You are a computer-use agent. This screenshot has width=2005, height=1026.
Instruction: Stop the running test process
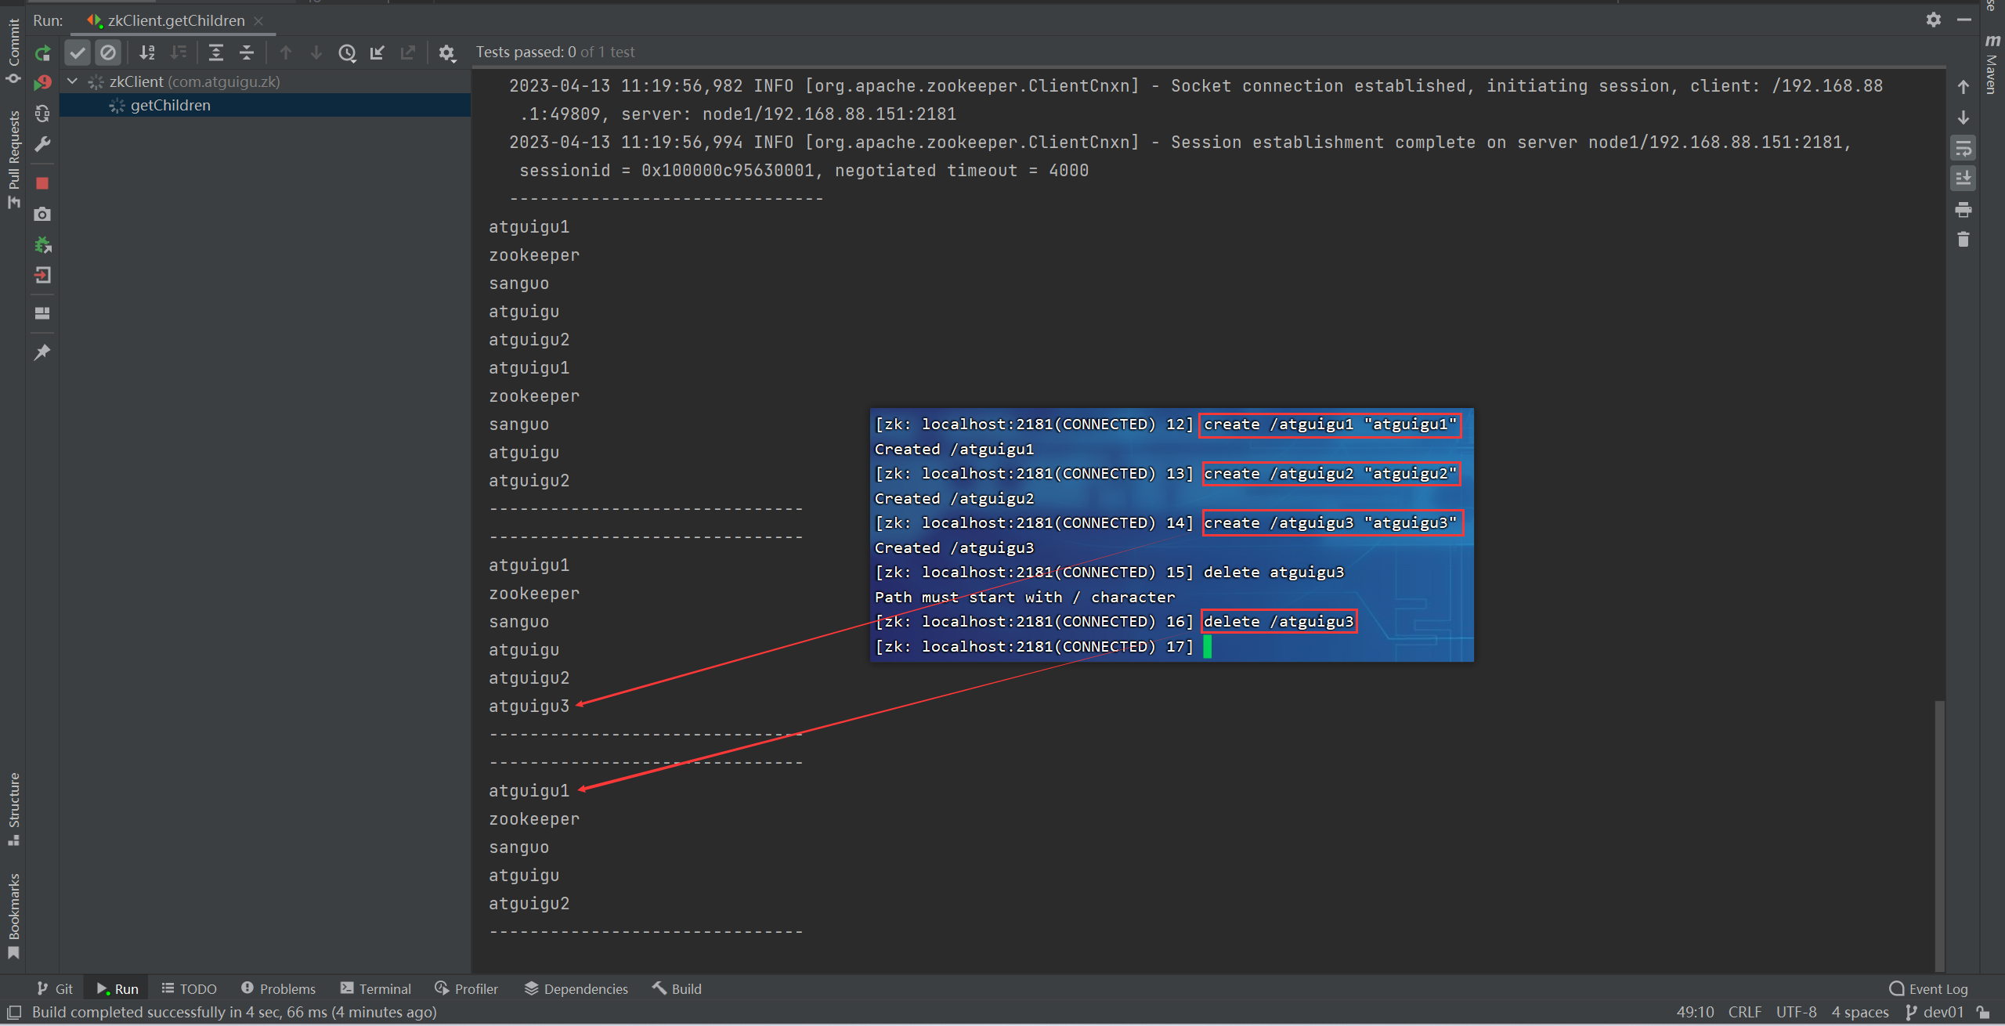click(x=42, y=183)
